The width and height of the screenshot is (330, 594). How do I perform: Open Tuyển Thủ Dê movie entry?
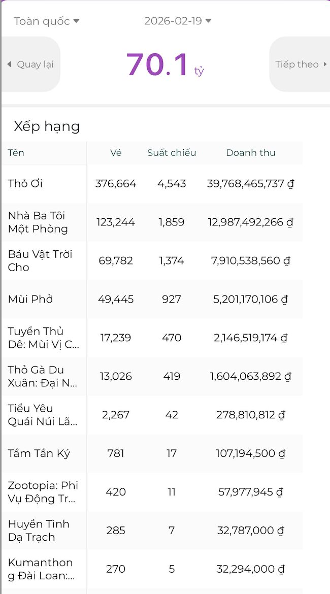(x=43, y=338)
